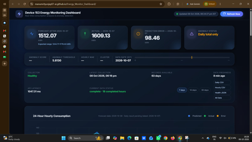Open the tab search icon in sidebar

(4, 15)
